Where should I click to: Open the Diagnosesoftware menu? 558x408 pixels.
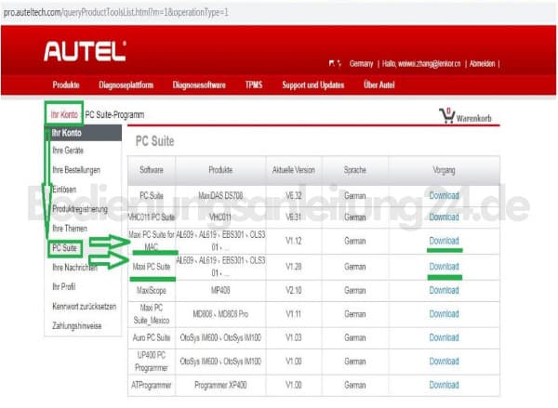199,85
